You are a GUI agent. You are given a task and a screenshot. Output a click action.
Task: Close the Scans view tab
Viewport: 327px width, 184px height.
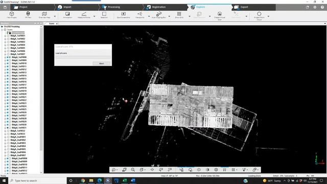[57, 24]
